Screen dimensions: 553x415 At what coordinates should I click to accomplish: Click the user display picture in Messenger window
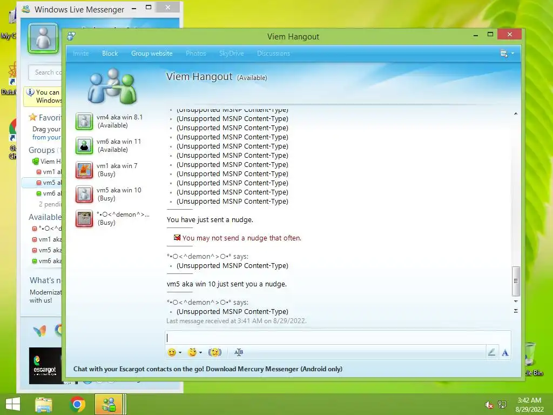pos(43,38)
